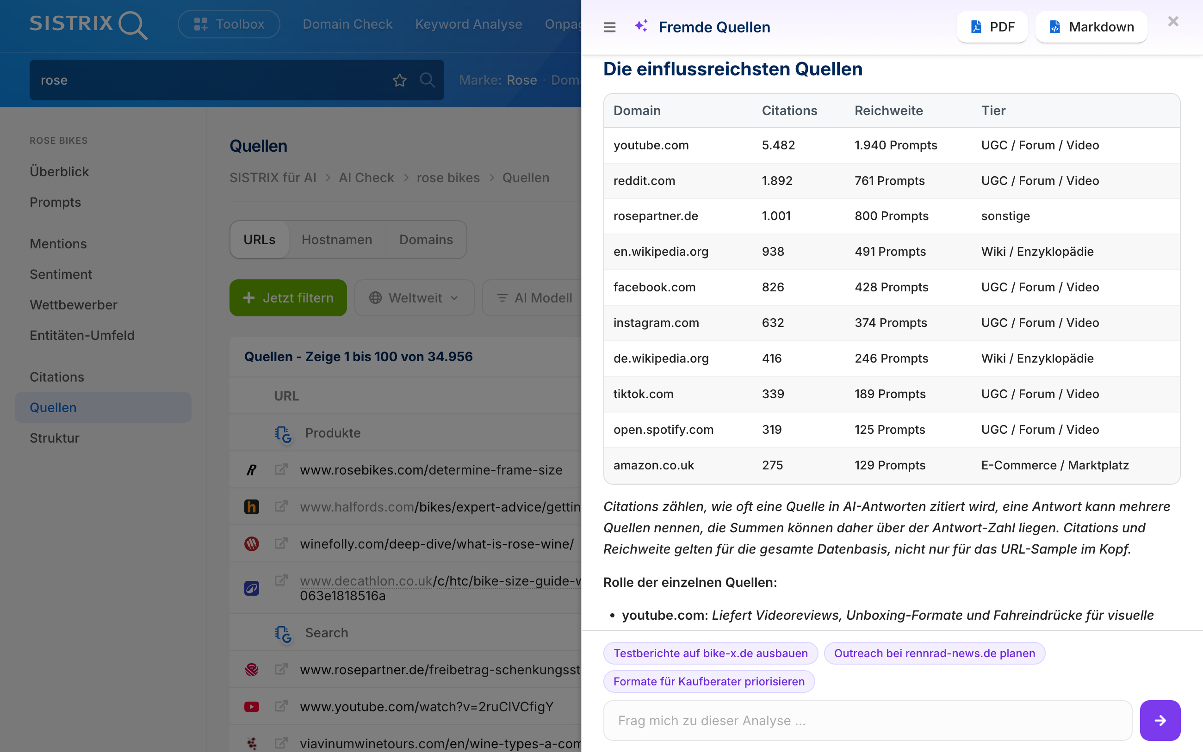This screenshot has width=1203, height=752.
Task: Open external link icon for youtube.com/watch row
Action: pos(281,706)
